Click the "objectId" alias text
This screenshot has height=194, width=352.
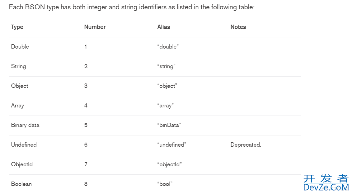click(170, 164)
